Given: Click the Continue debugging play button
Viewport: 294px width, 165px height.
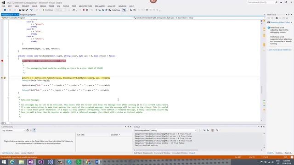Looking at the screenshot, I should (43, 10).
